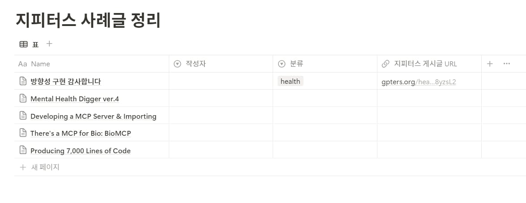Select the 표 view tab
Image resolution: width=526 pixels, height=203 pixels.
point(35,44)
